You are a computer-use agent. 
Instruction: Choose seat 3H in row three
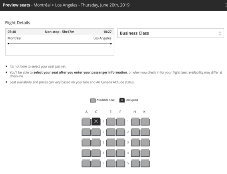135,142
